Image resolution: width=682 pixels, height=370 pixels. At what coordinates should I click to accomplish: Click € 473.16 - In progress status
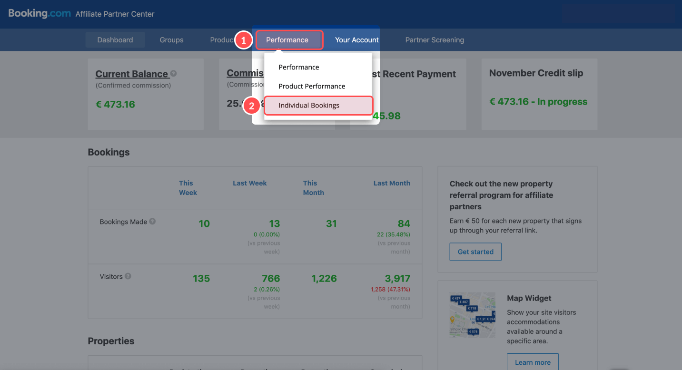click(538, 102)
